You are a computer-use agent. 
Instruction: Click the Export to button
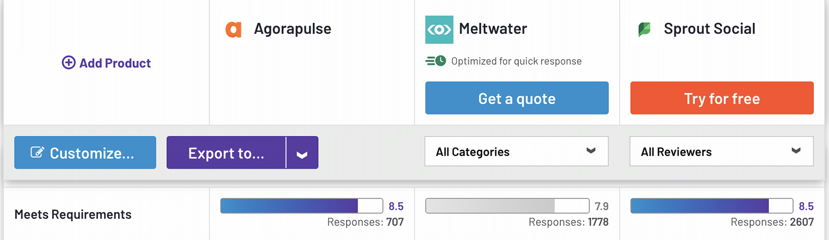point(226,153)
